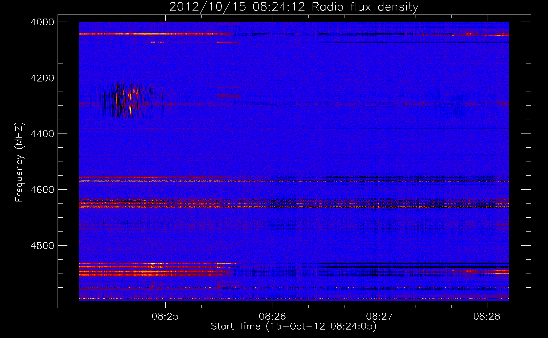The height and width of the screenshot is (338, 548).
Task: Select the 4400 frequency axis label
Action: pos(42,134)
